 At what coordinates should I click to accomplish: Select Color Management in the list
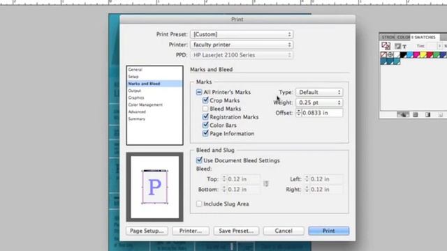tap(154, 105)
